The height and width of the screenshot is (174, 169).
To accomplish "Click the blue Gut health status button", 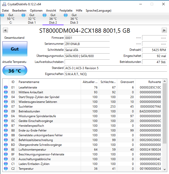I will 15,49.
